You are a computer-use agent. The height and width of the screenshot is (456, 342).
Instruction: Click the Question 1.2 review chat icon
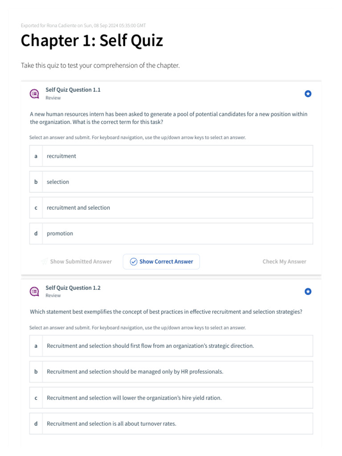pyautogui.click(x=34, y=291)
